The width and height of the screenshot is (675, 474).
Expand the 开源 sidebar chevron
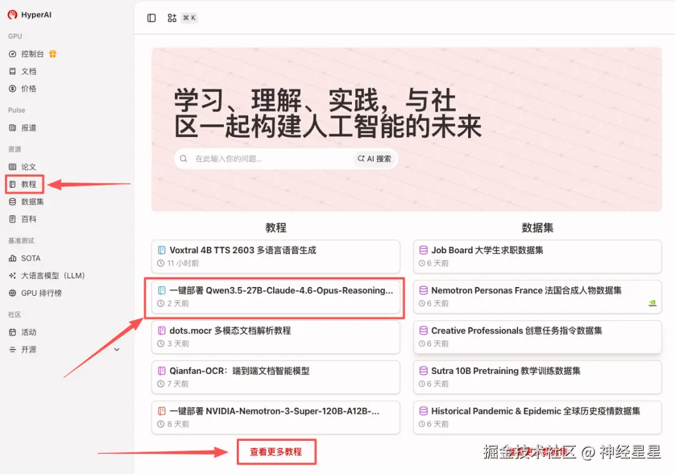coord(117,350)
